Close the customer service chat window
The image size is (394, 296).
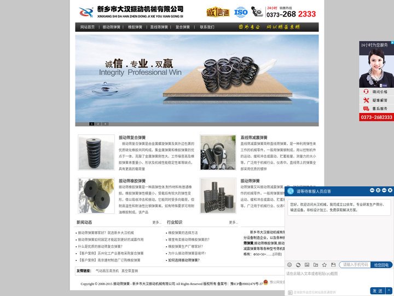tap(390, 190)
